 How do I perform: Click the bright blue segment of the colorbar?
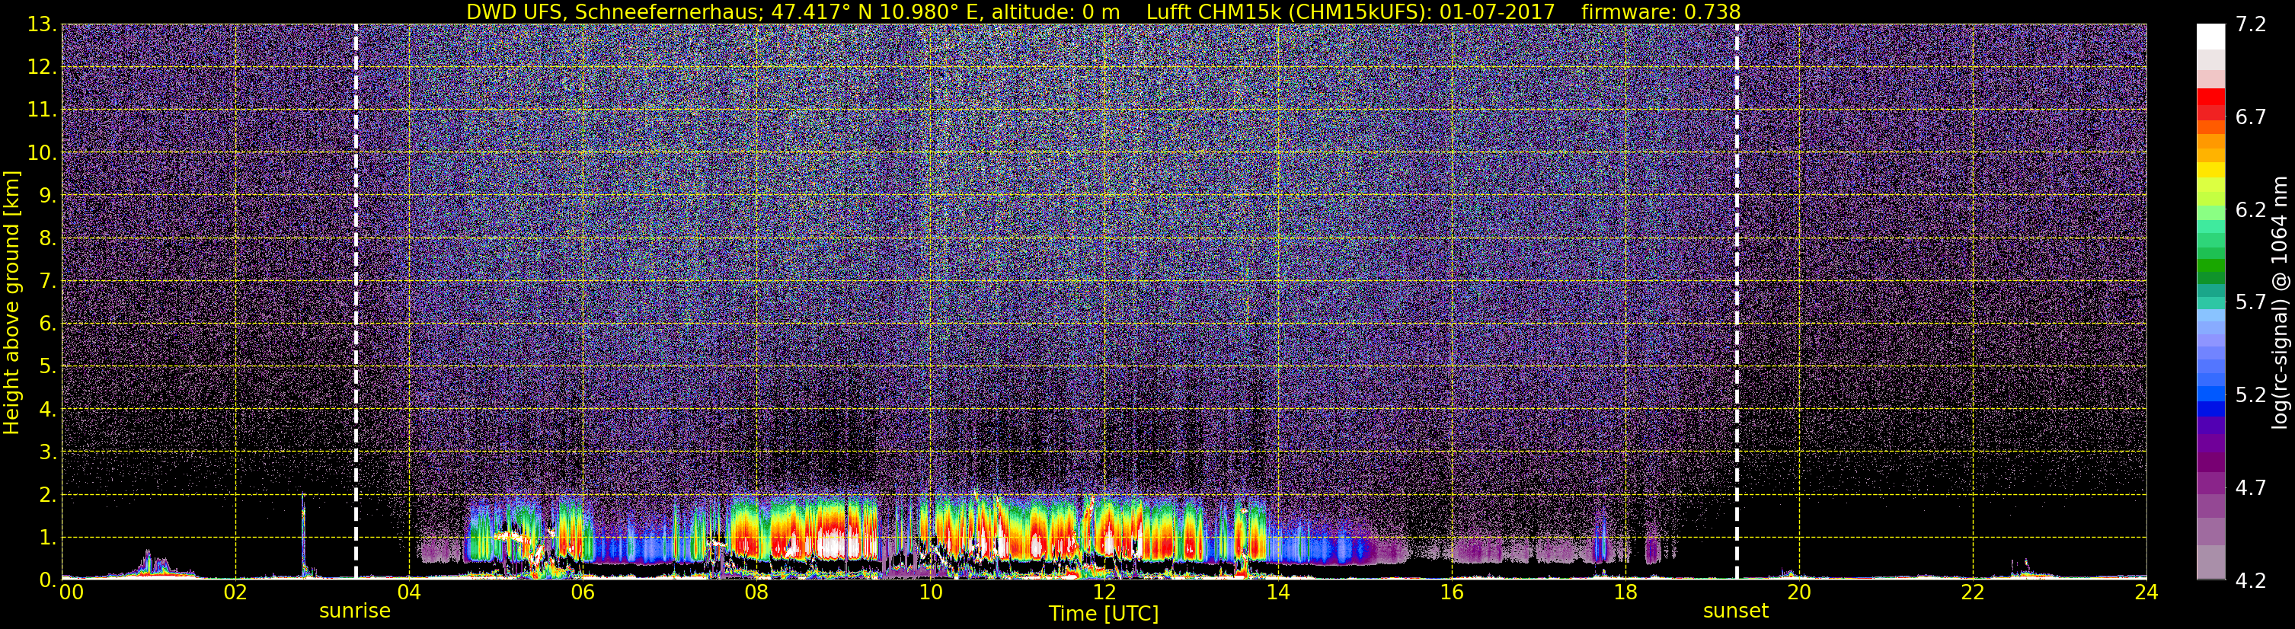(2210, 392)
